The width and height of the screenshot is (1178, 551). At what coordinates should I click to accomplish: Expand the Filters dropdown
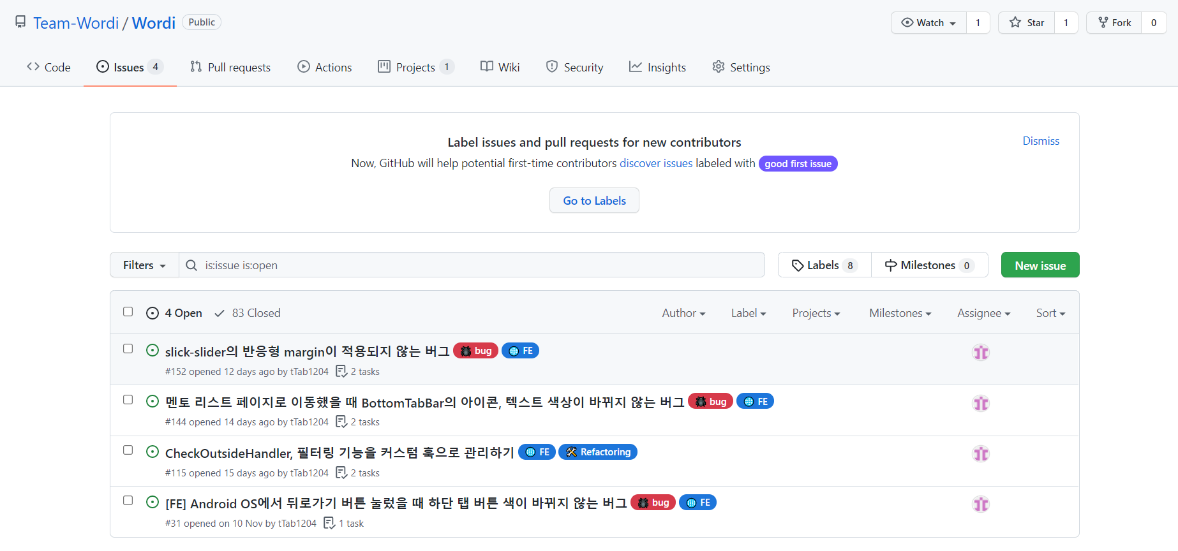click(x=144, y=265)
